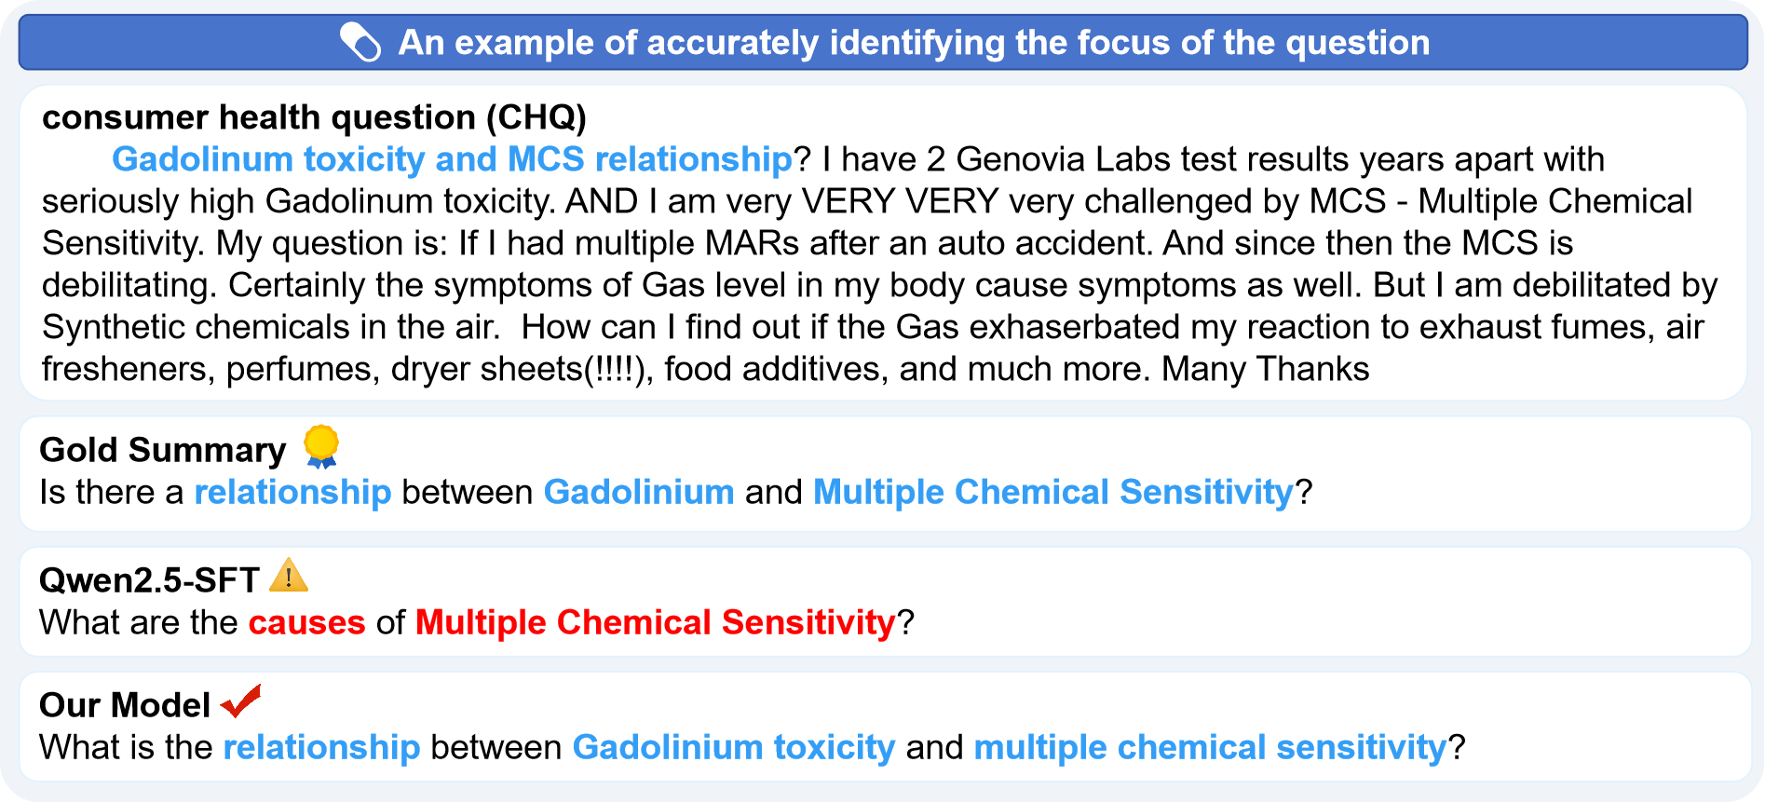
Task: Click the blue header banner title text
Action: (914, 43)
